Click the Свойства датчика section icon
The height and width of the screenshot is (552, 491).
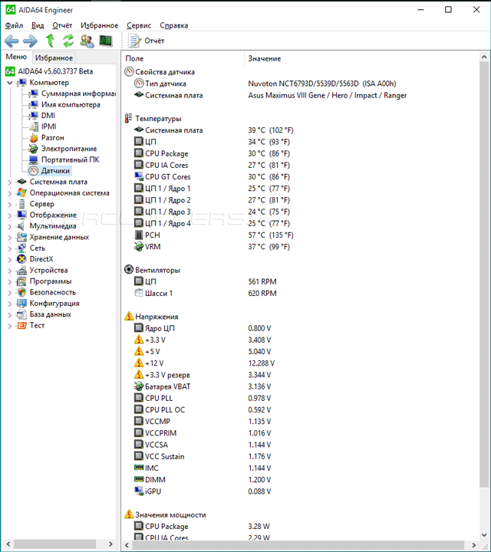(129, 71)
